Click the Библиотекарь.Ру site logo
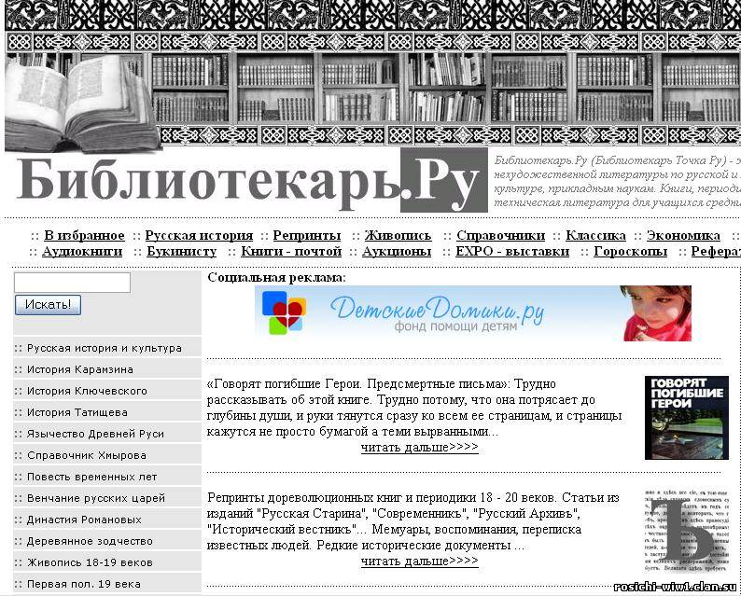Image resolution: width=741 pixels, height=596 pixels. tap(252, 180)
